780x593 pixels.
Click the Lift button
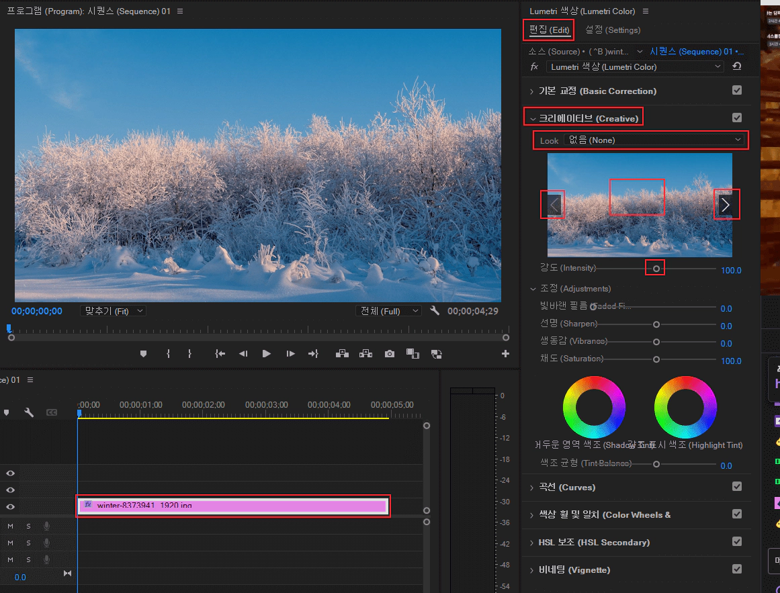(x=342, y=354)
